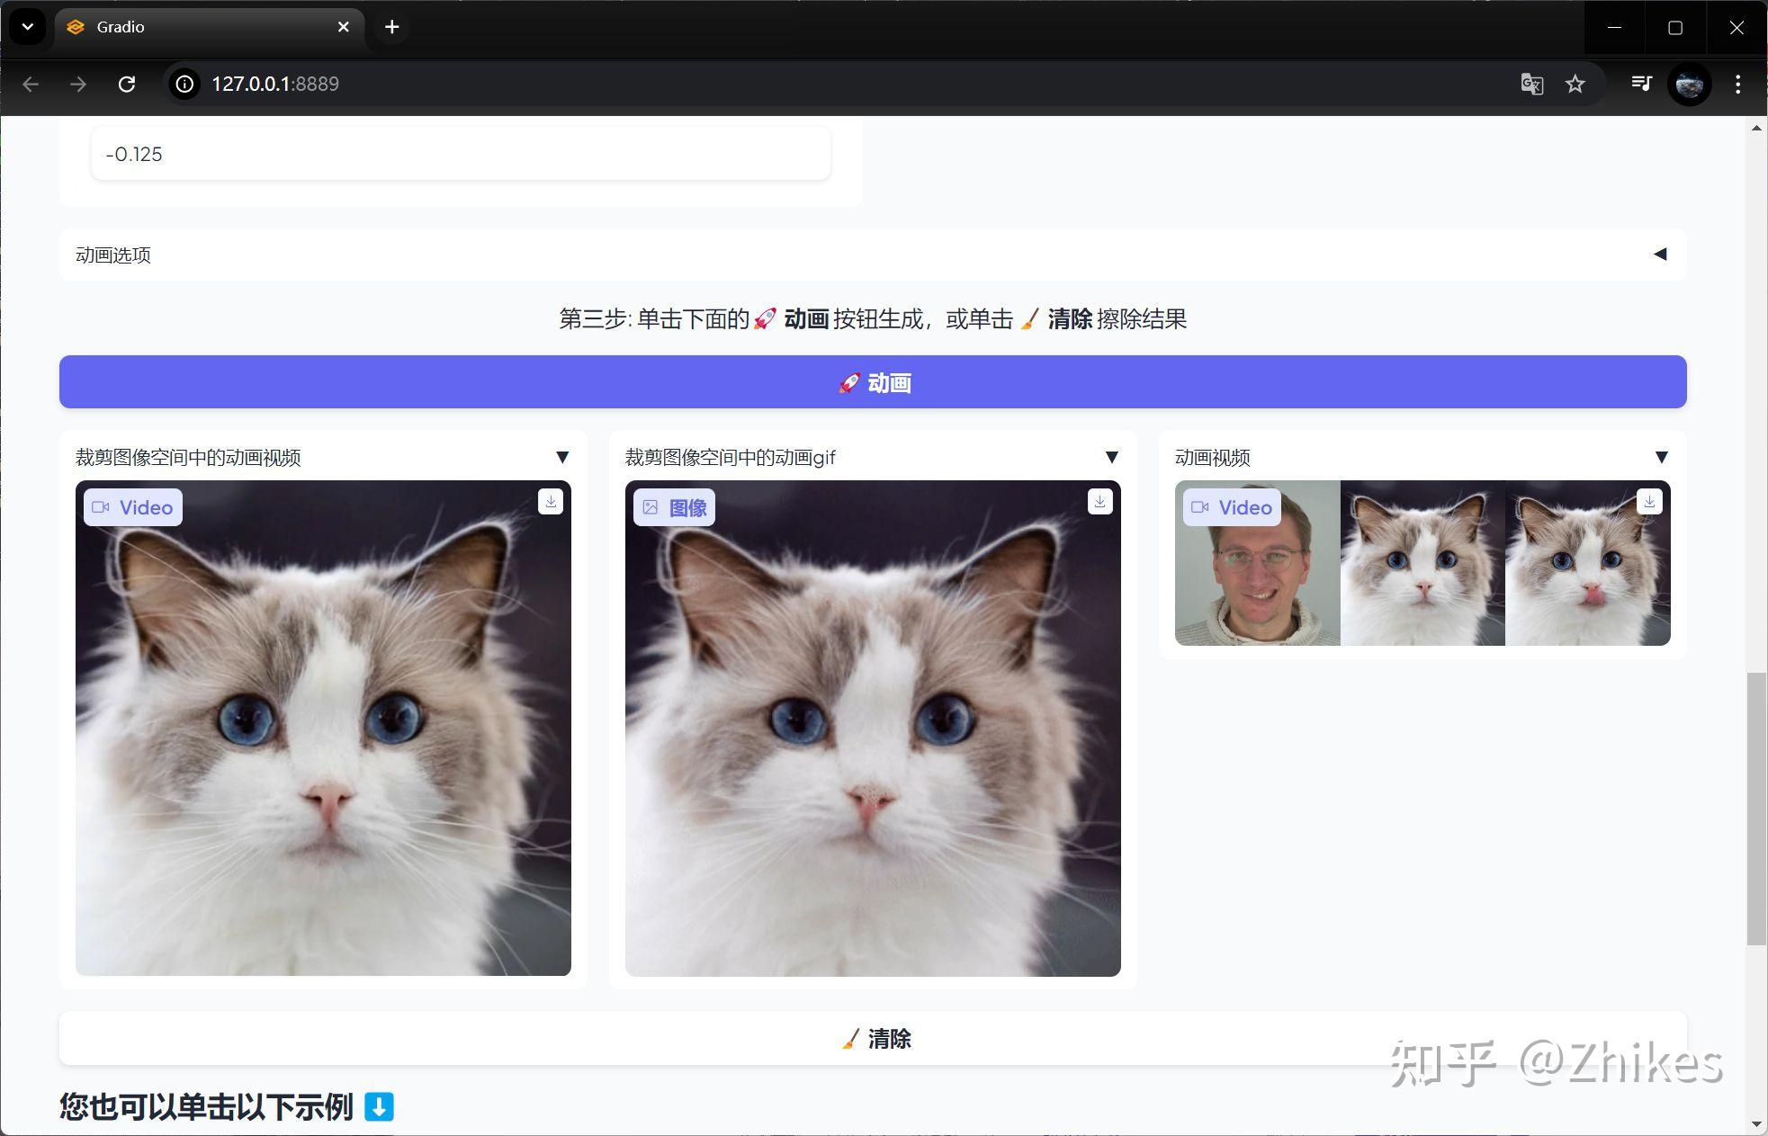Image resolution: width=1768 pixels, height=1136 pixels.
Task: Click the cropped cat video preview
Action: 323,728
